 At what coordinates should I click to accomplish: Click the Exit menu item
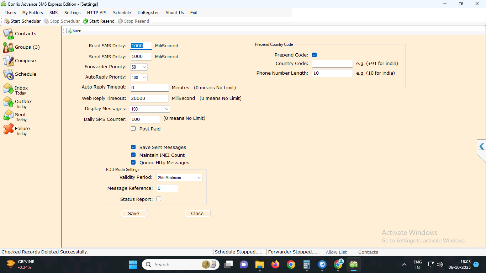[x=194, y=12]
